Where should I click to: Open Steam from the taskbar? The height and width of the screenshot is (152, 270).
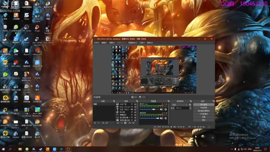[x=40, y=149]
